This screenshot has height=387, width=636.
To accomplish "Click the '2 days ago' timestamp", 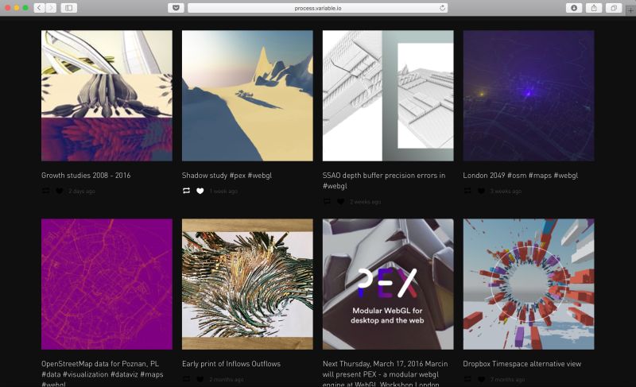I will tap(82, 191).
